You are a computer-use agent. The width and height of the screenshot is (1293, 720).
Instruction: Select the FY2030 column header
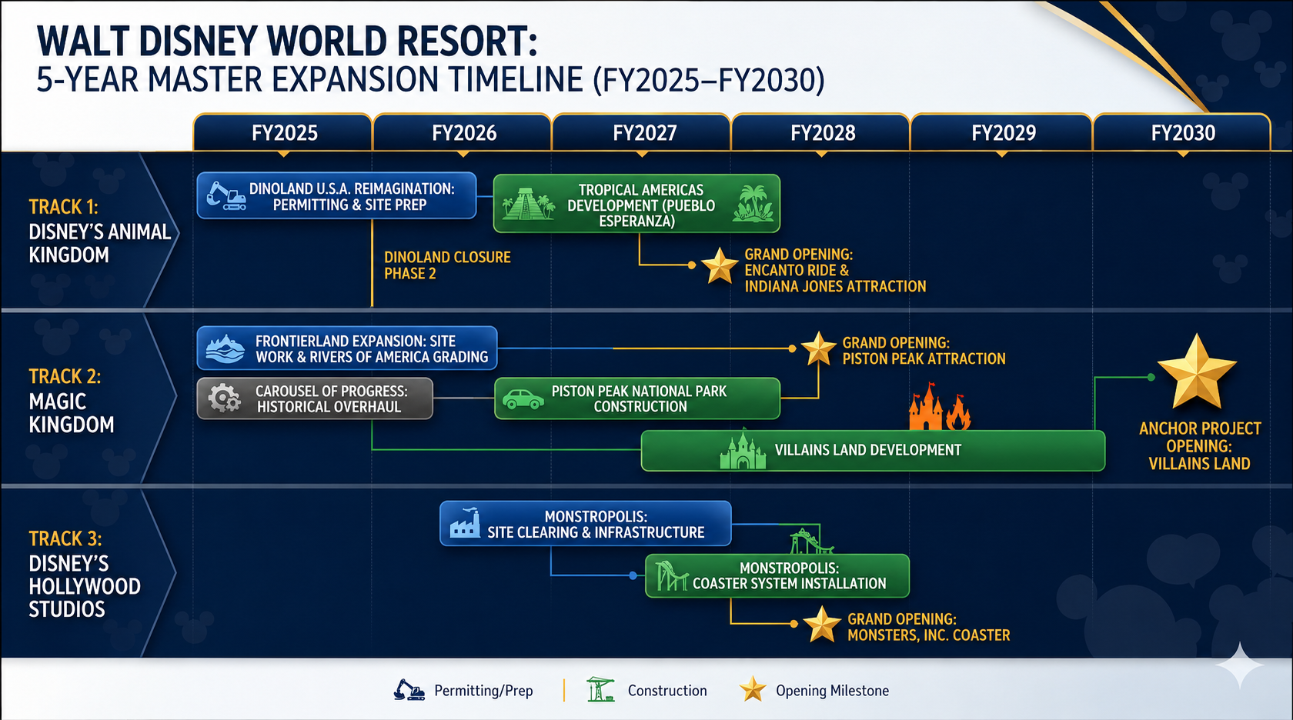(1182, 132)
